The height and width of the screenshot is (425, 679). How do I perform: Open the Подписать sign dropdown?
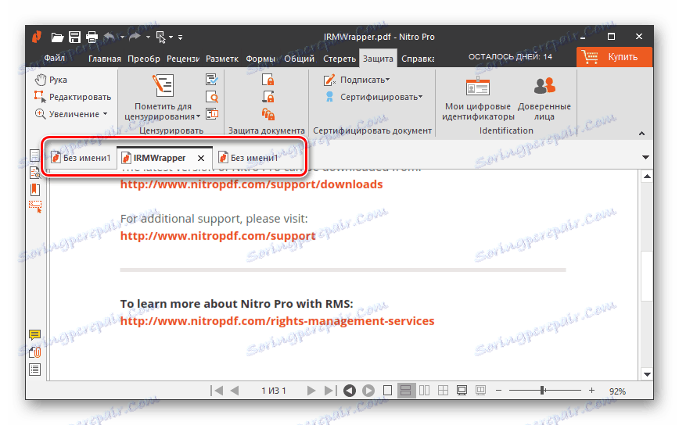(x=357, y=80)
